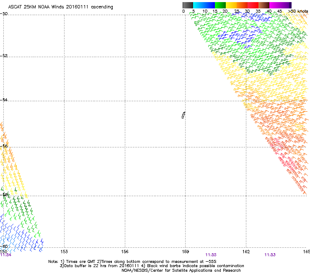Click the longitude label 162
This screenshot has height=273, width=310.
[246, 252]
